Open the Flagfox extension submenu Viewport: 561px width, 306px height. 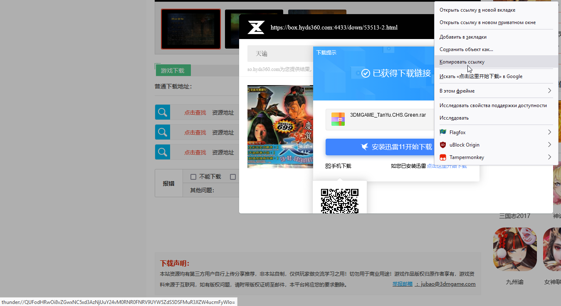click(x=496, y=132)
